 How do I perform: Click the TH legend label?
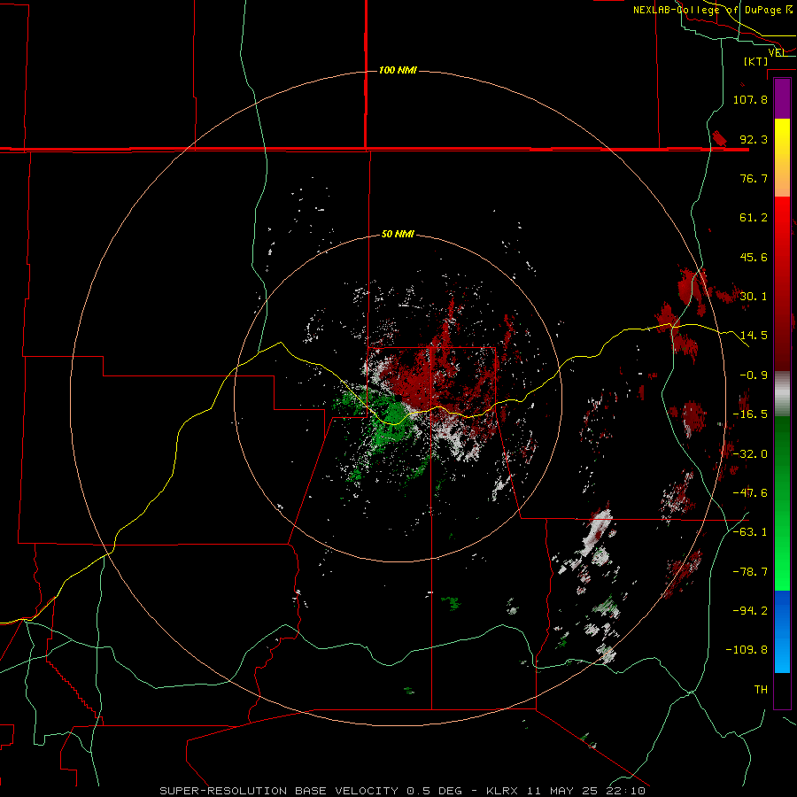(x=761, y=689)
